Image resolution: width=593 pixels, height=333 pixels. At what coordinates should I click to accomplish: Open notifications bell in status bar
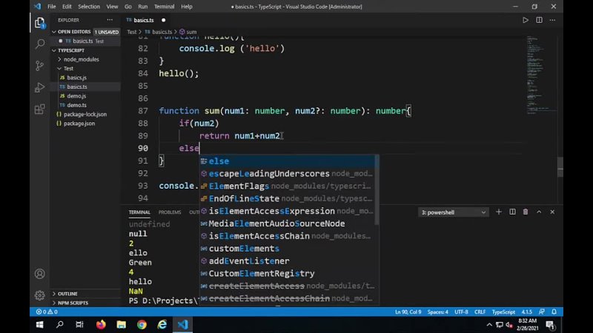point(554,312)
